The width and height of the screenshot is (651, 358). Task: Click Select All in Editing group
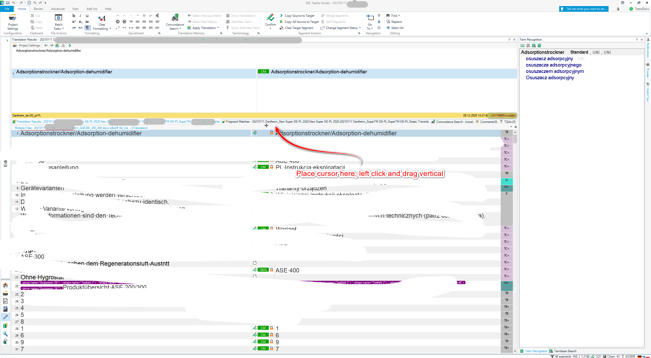(395, 28)
